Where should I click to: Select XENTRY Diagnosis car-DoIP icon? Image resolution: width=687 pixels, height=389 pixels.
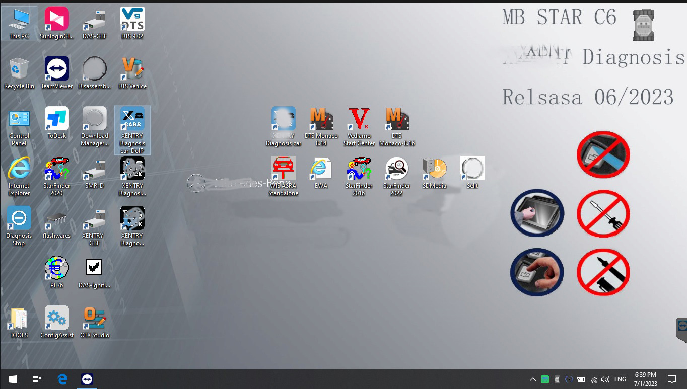tap(132, 130)
